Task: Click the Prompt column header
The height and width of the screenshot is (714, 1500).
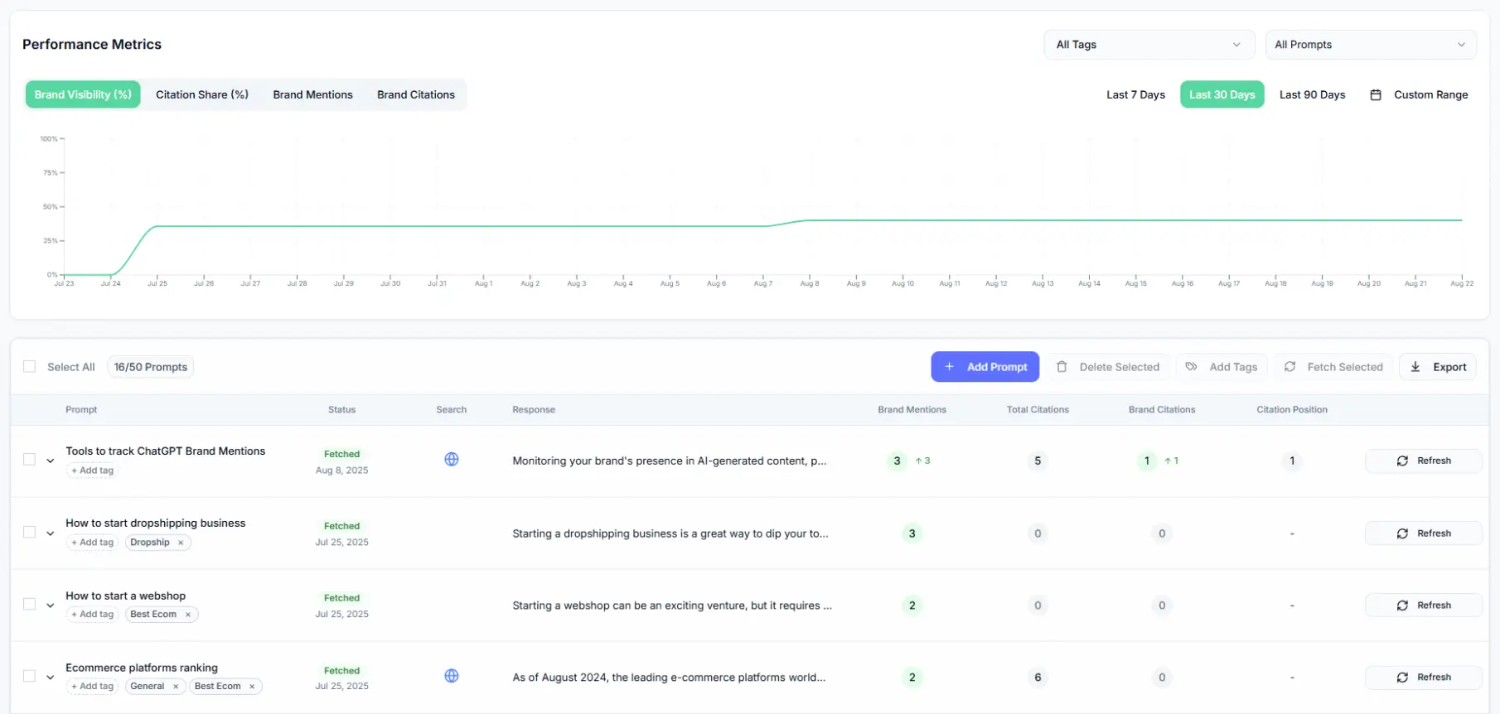Action: tap(81, 410)
